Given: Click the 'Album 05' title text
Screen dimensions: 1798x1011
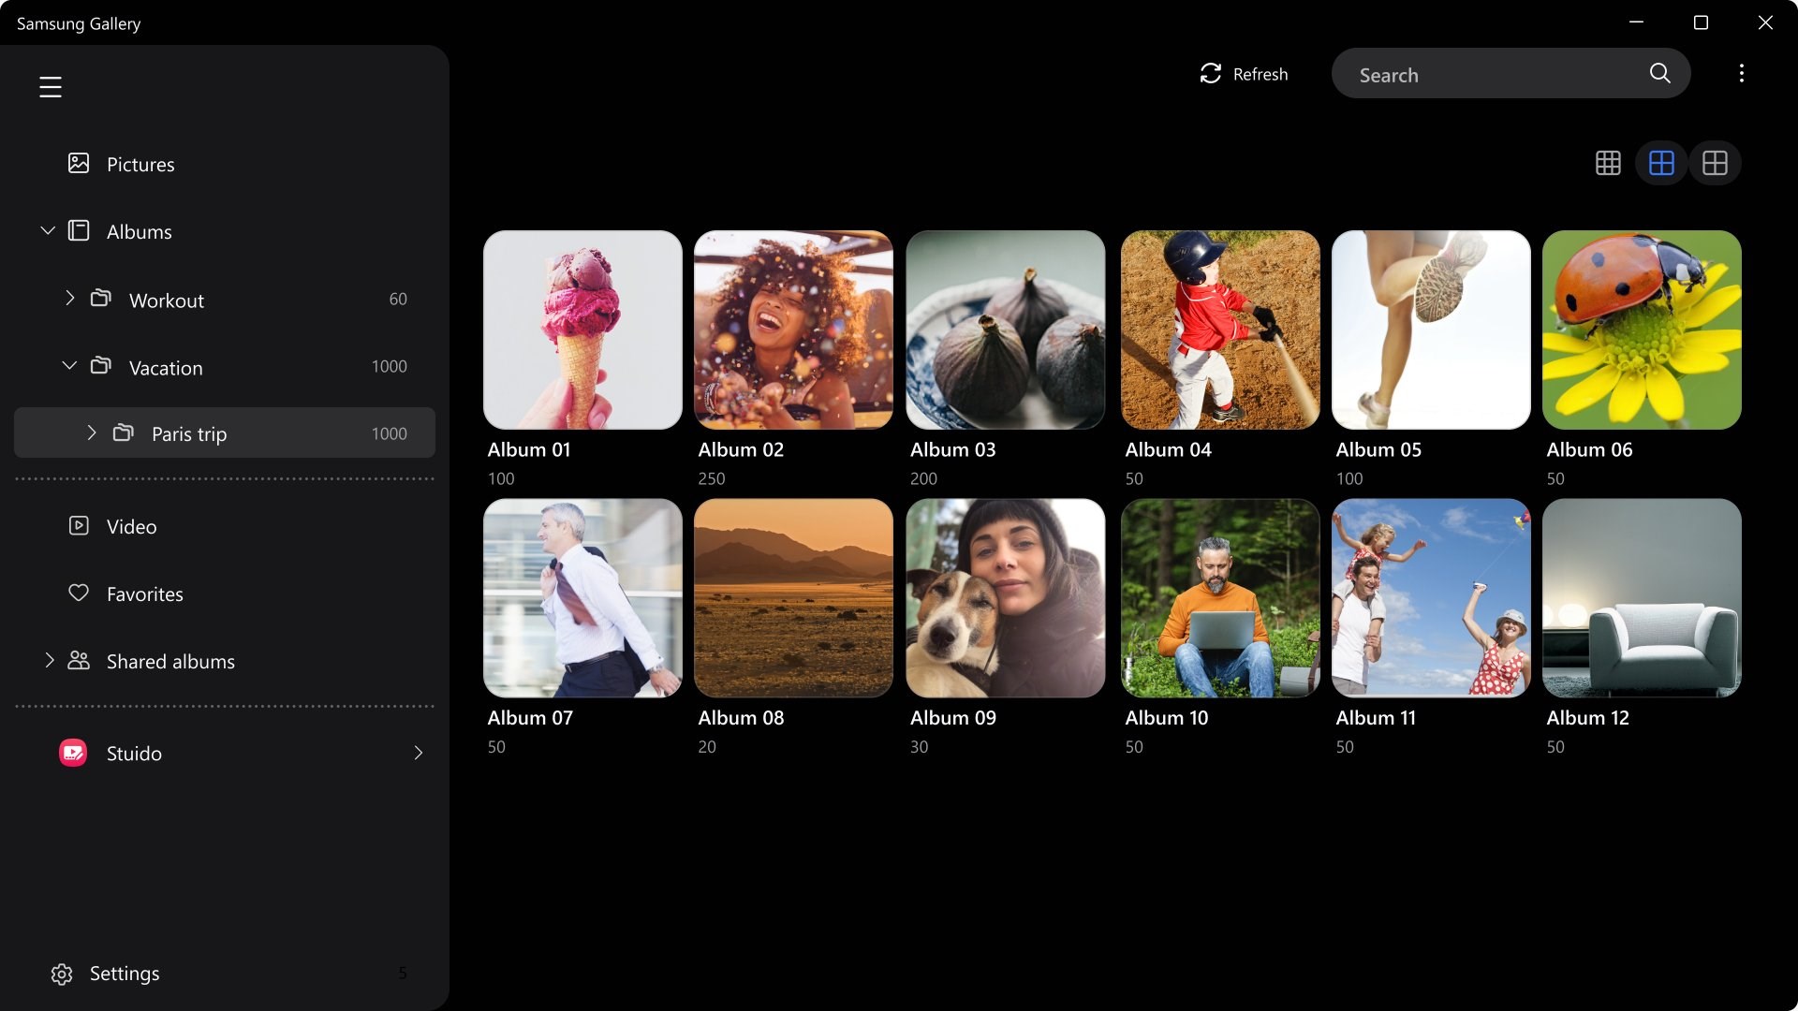Looking at the screenshot, I should 1378,449.
